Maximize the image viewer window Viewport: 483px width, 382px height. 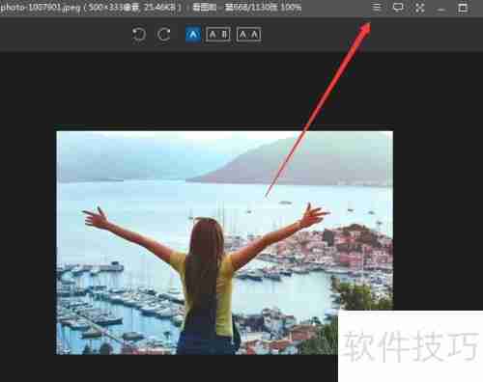[x=463, y=8]
